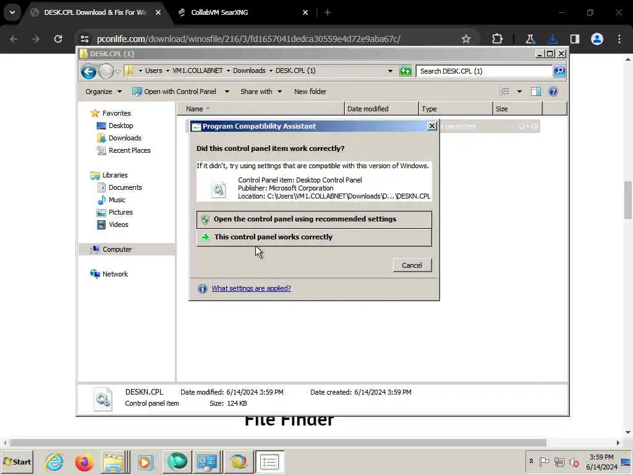Switch to DESK.CPL Download browser tab

[x=95, y=12]
